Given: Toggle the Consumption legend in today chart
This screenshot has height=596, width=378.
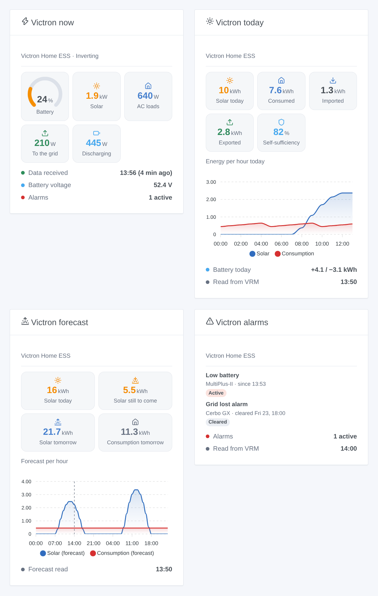Looking at the screenshot, I should (294, 254).
